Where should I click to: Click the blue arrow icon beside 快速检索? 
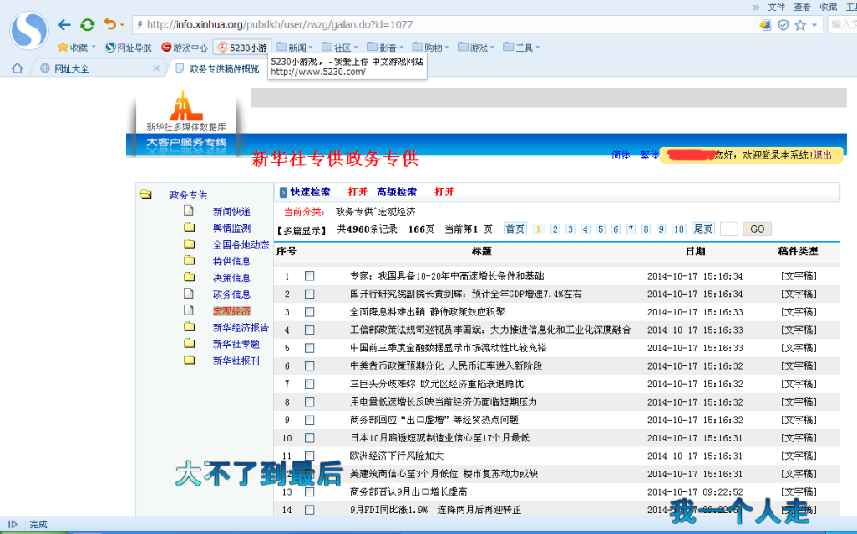tap(283, 192)
